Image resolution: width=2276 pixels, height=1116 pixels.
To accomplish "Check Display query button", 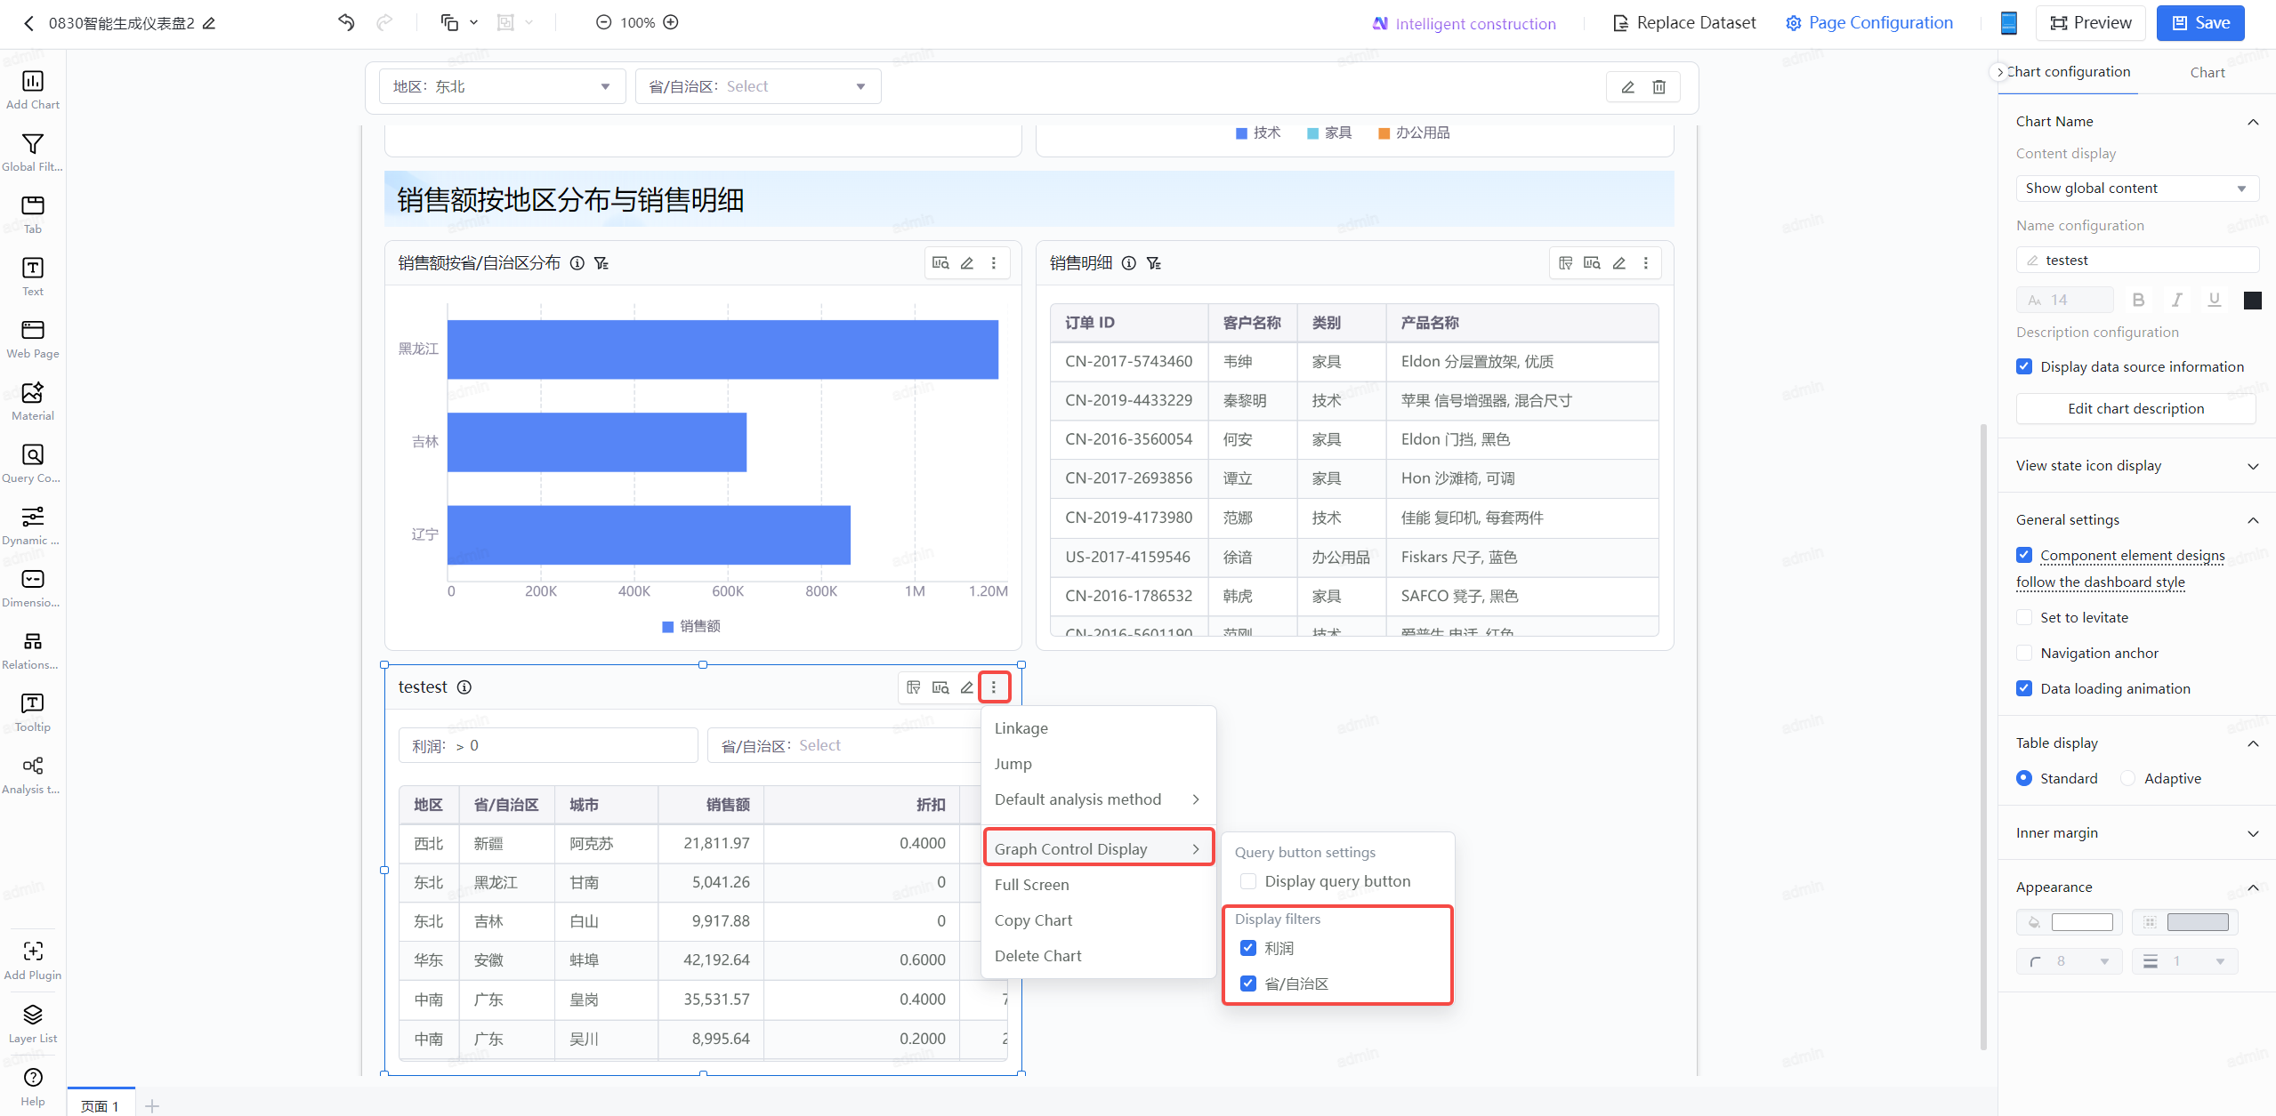I will coord(1248,881).
